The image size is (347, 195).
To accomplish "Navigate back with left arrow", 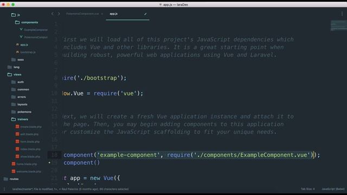I will (53, 14).
